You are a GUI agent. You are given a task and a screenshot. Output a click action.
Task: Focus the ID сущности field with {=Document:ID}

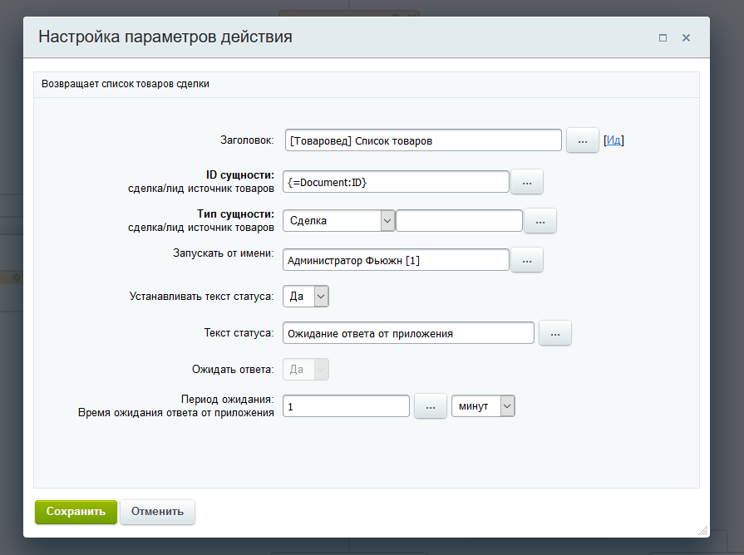pos(396,182)
